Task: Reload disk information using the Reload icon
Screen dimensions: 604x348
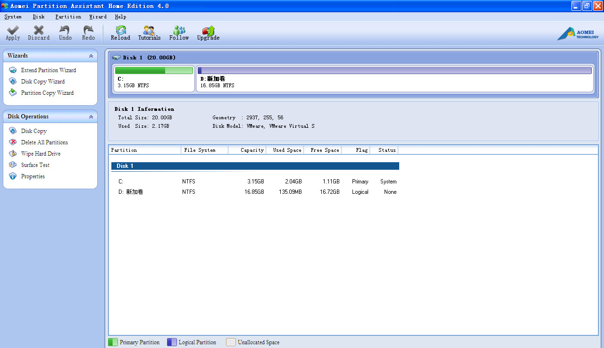Action: coord(120,33)
